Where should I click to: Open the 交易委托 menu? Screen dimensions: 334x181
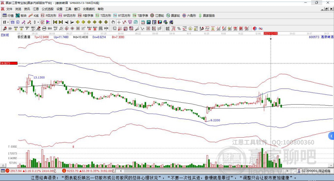(89, 9)
